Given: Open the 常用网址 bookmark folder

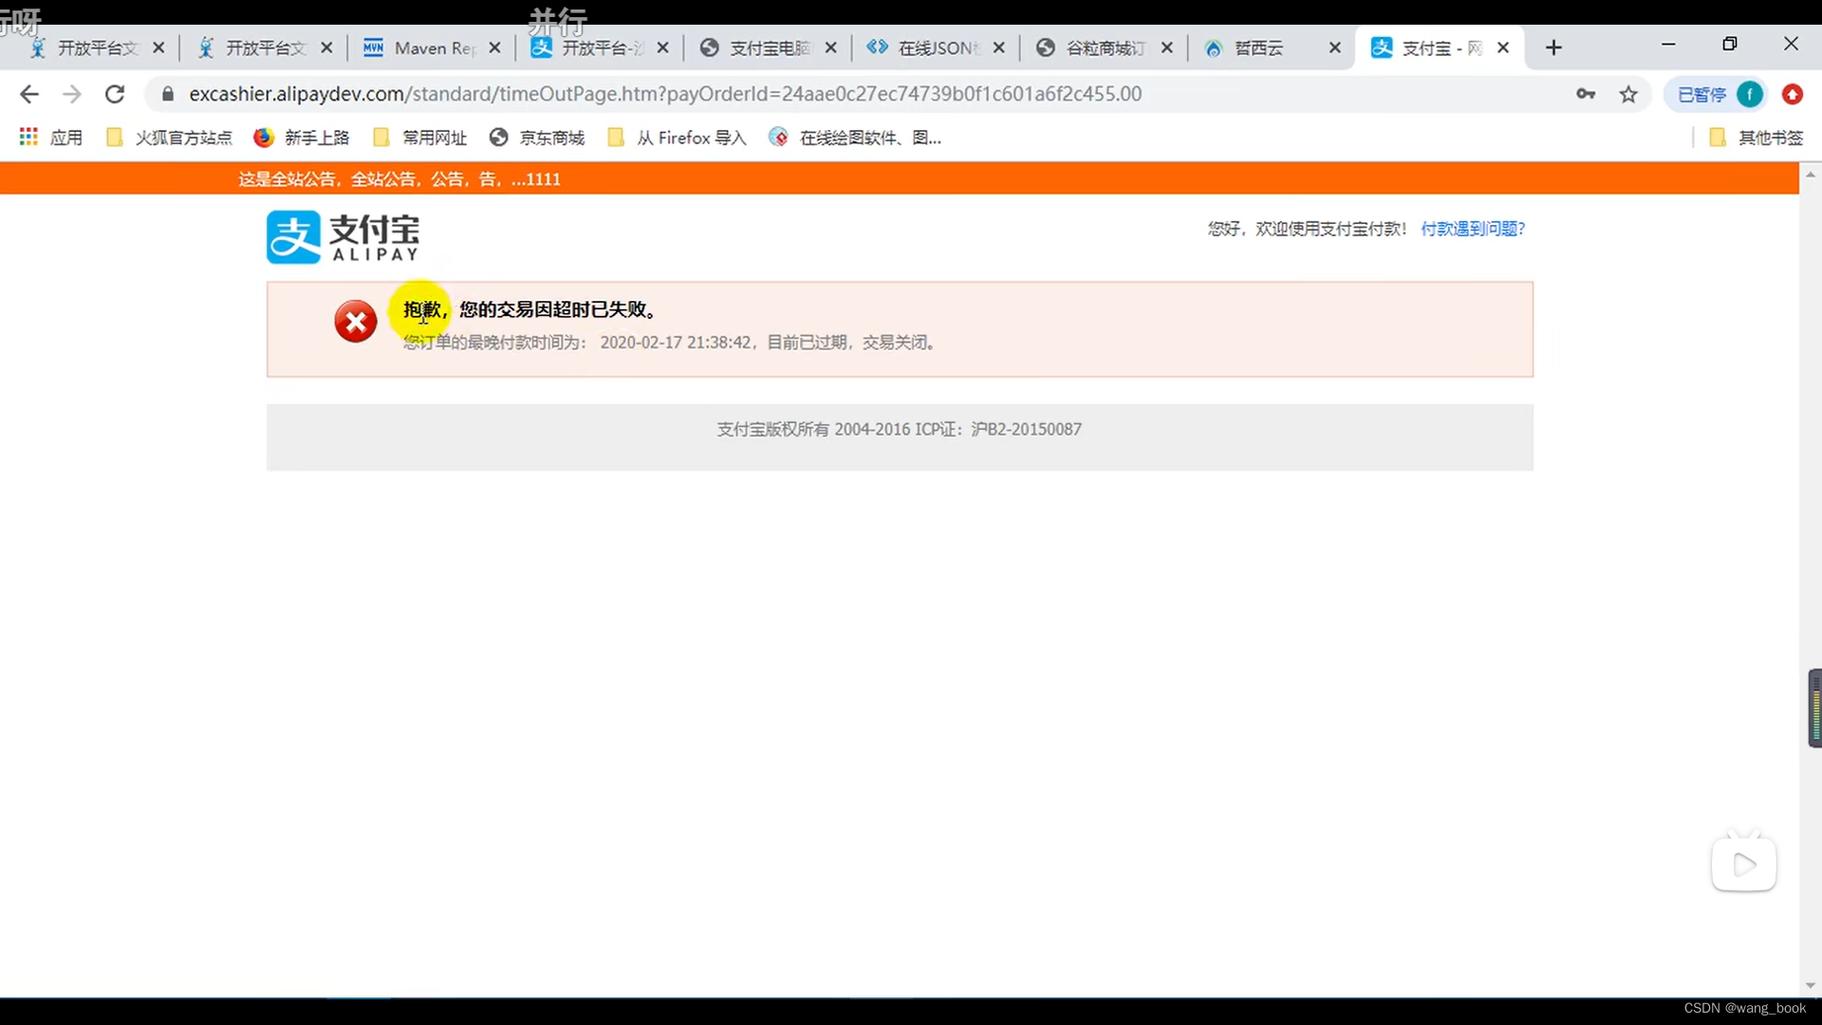Looking at the screenshot, I should point(420,138).
